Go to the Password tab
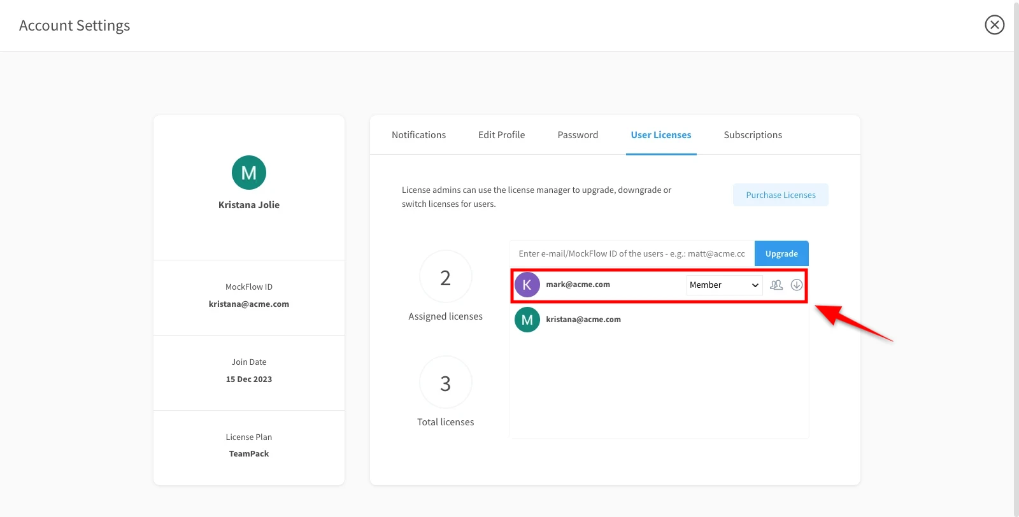1019x517 pixels. tap(578, 135)
